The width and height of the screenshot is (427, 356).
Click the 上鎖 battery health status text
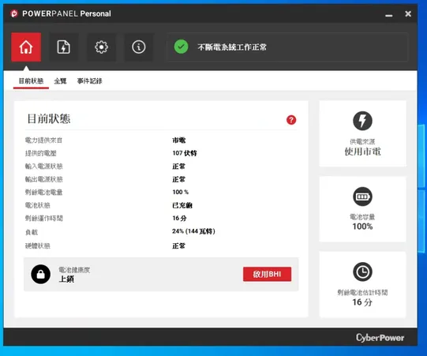point(66,279)
